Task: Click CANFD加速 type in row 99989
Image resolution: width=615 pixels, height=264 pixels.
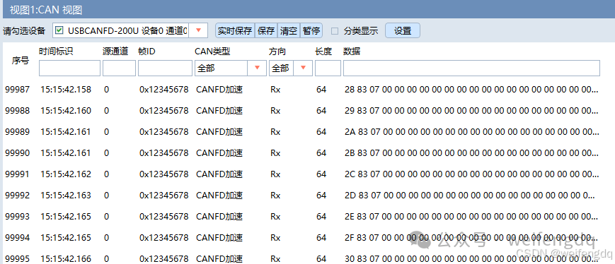Action: click(219, 132)
